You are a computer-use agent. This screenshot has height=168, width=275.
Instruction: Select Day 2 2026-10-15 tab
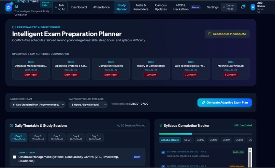click(38, 138)
